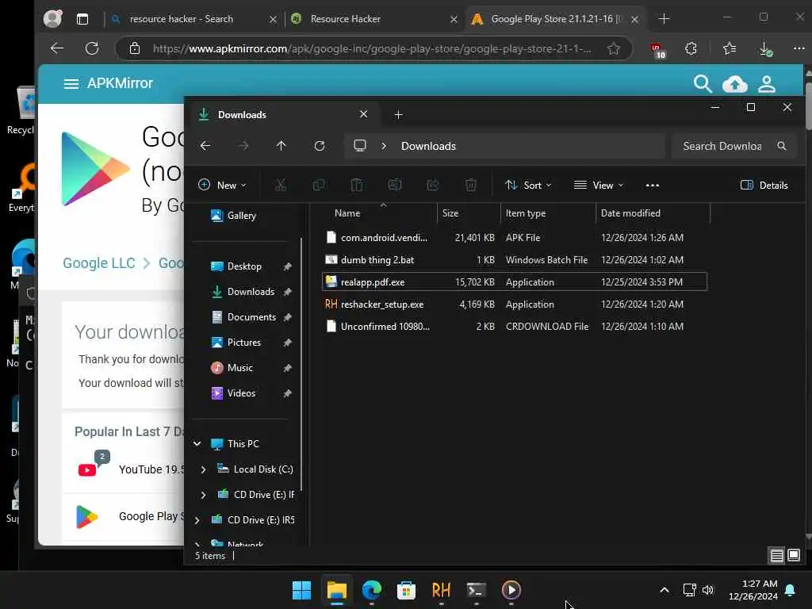Sort files by the Name column header

click(x=347, y=213)
